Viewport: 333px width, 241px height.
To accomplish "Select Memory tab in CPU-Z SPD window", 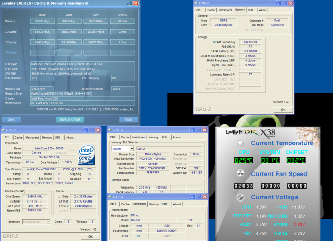I will click(x=153, y=137).
